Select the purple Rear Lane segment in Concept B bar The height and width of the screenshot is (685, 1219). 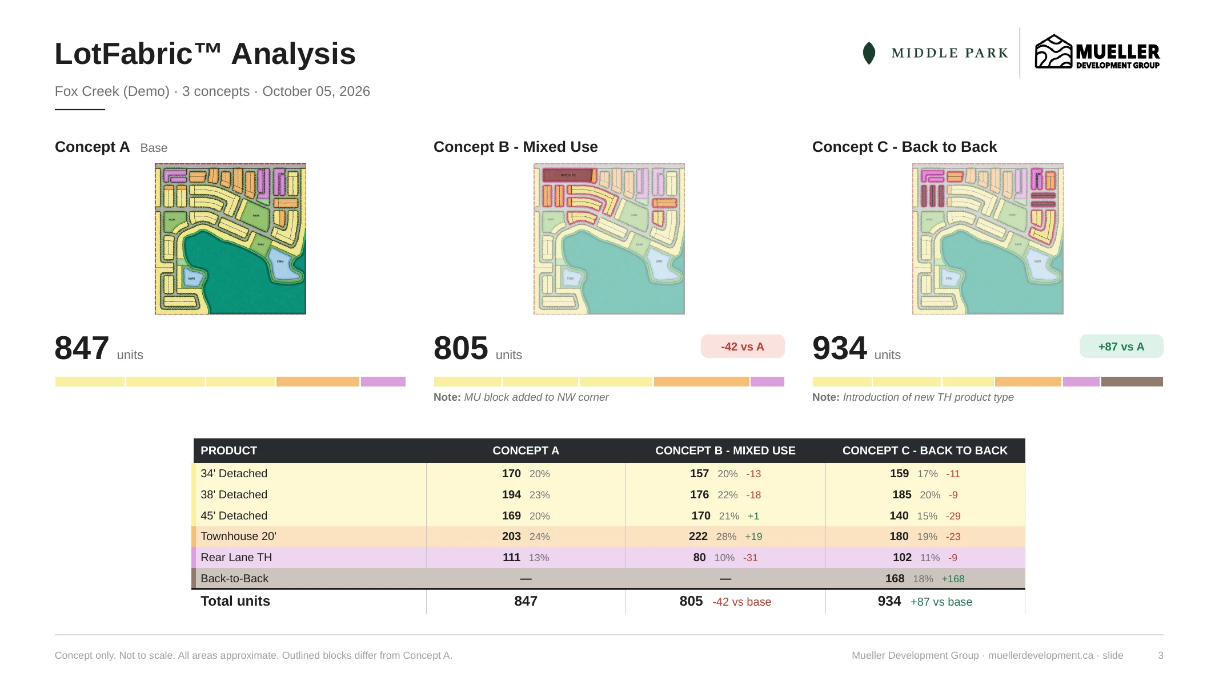pyautogui.click(x=767, y=381)
